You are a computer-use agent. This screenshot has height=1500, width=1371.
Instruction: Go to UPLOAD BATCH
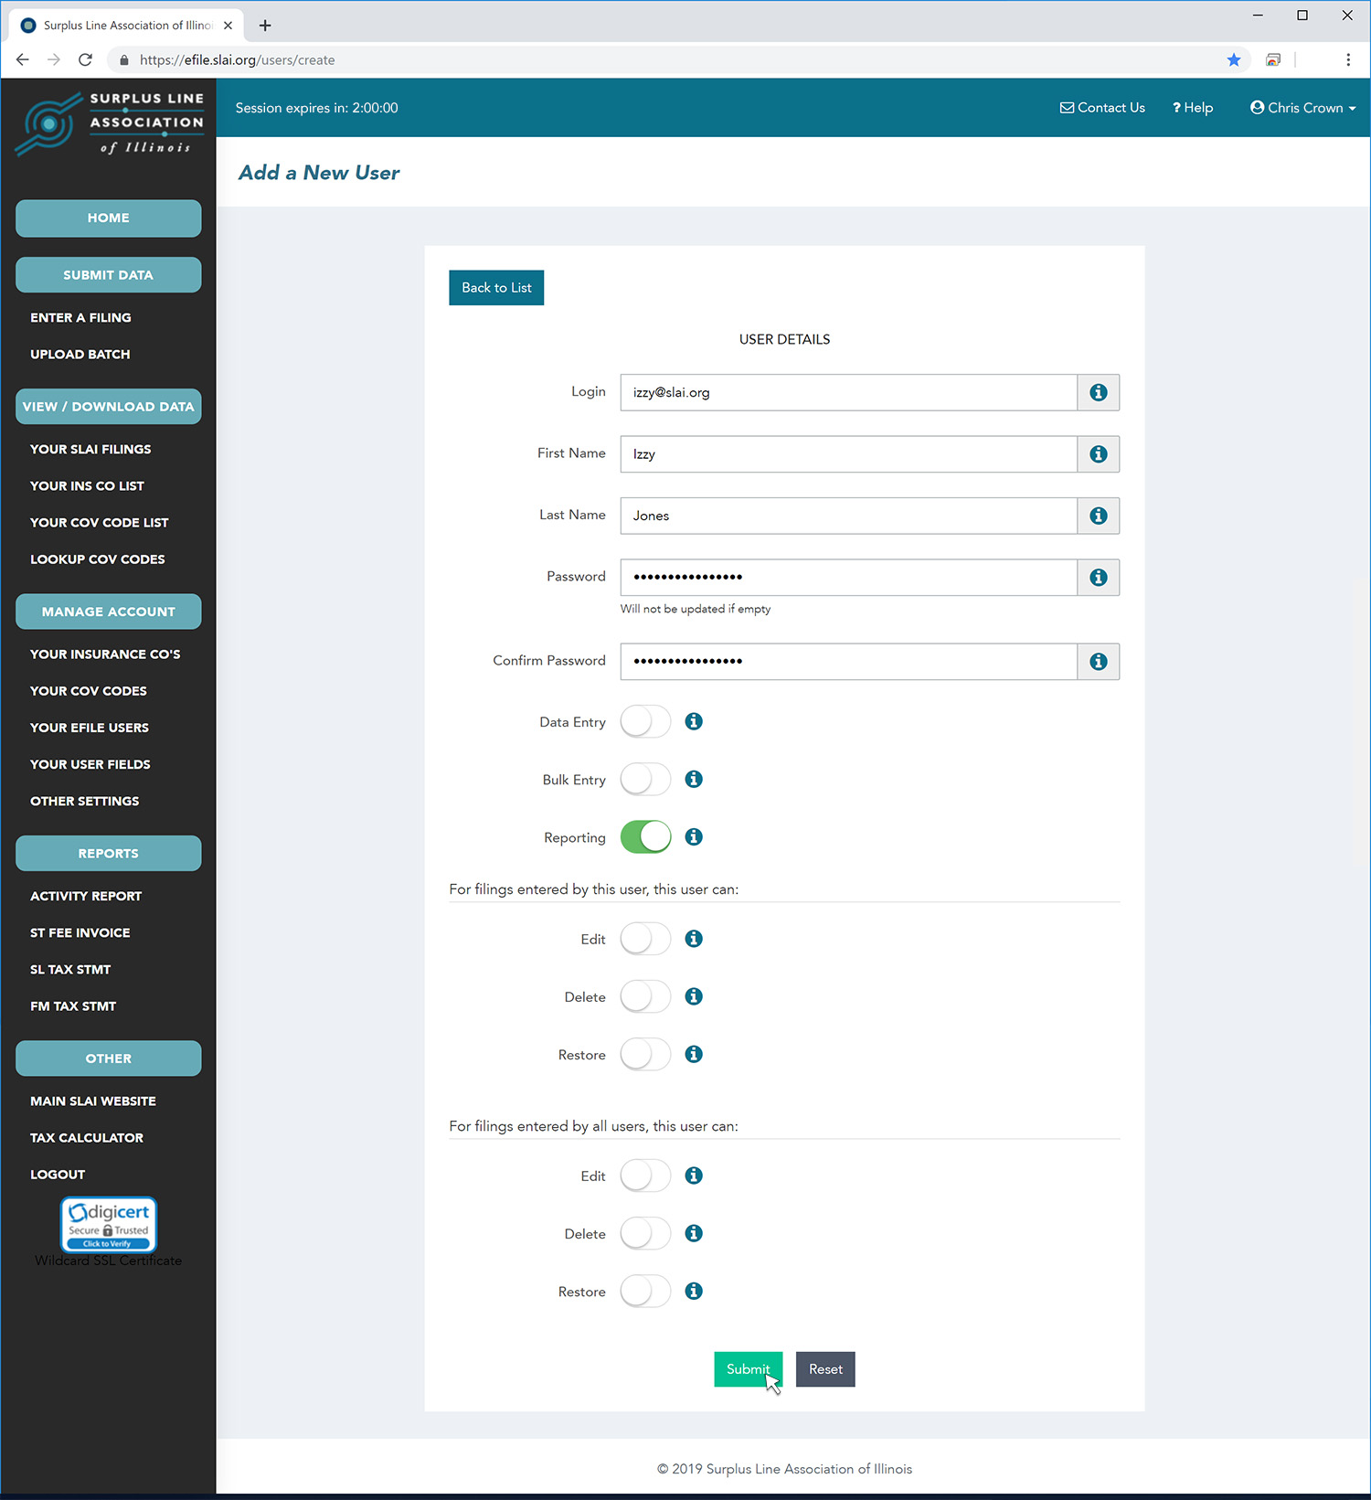click(x=80, y=355)
